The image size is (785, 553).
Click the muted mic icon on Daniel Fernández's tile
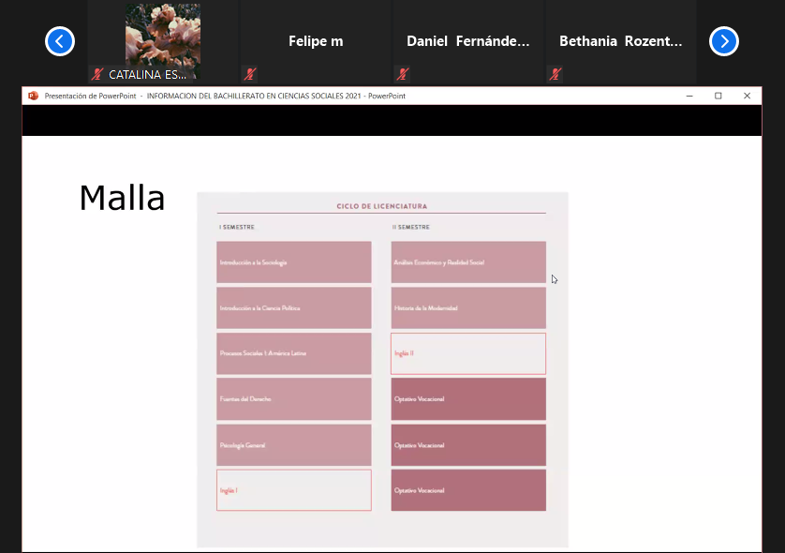[403, 74]
